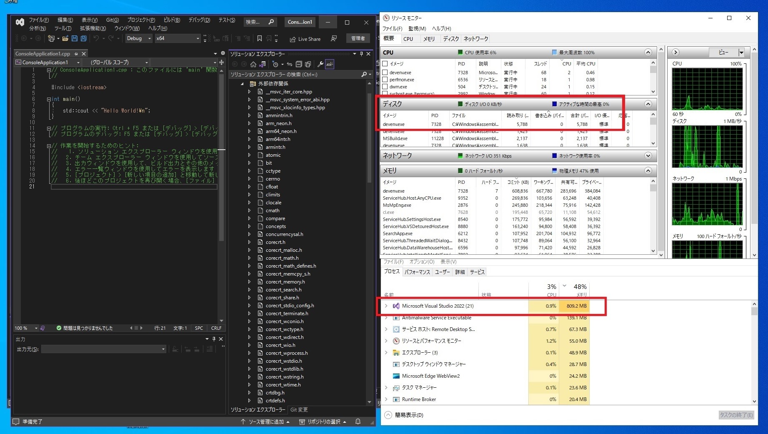Click the Save All icon
Viewport: 768px width, 434px height.
83,38
